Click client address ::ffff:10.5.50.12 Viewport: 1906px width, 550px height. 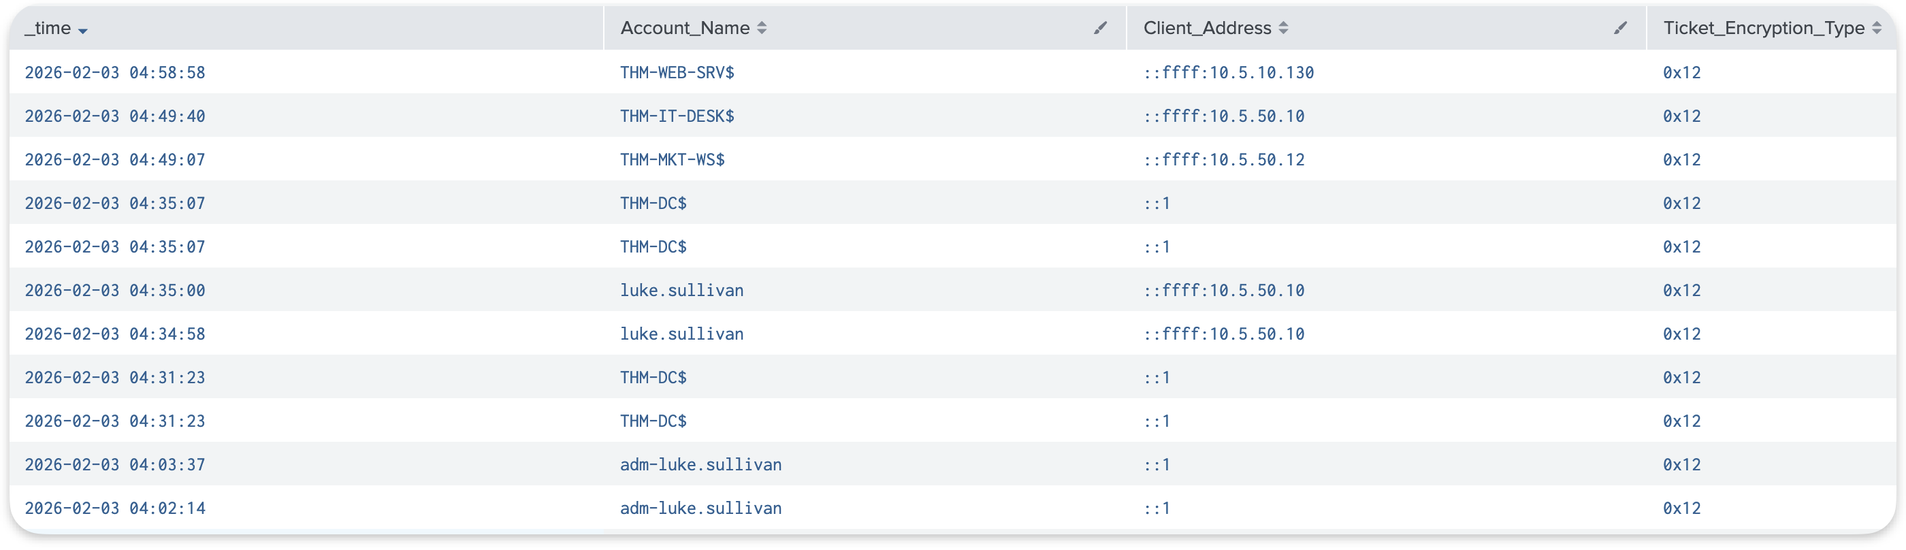click(x=1224, y=160)
